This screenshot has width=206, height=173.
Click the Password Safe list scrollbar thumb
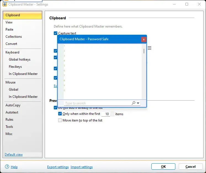(144, 51)
